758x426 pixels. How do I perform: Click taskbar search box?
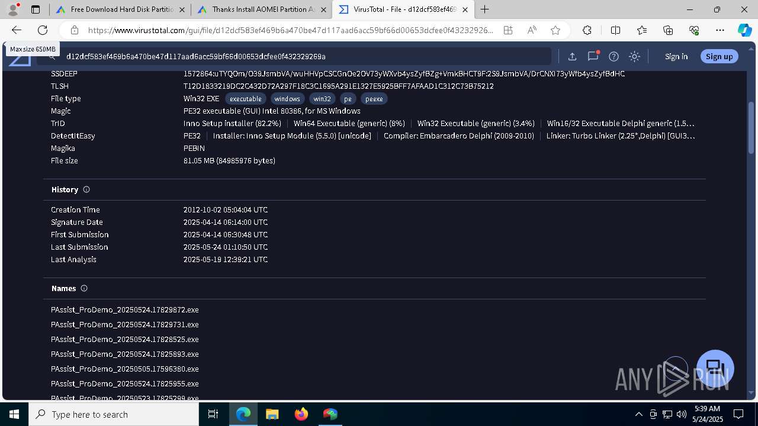click(114, 414)
